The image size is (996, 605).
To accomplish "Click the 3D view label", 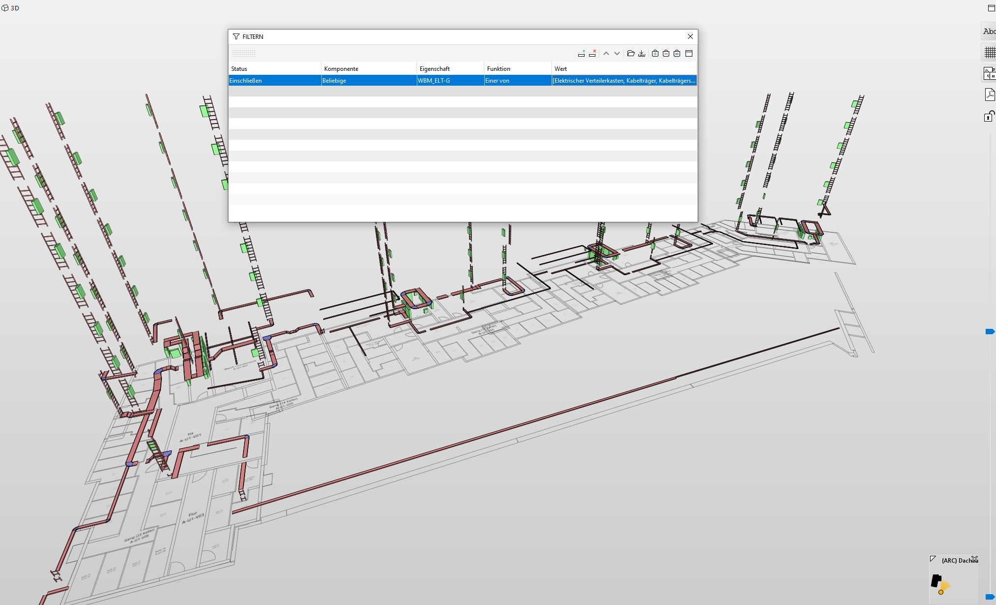I will [x=15, y=8].
